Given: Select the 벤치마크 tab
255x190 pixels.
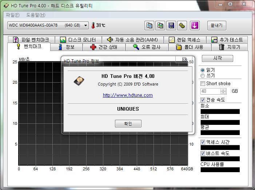Looking at the screenshot, I should click(x=29, y=47).
